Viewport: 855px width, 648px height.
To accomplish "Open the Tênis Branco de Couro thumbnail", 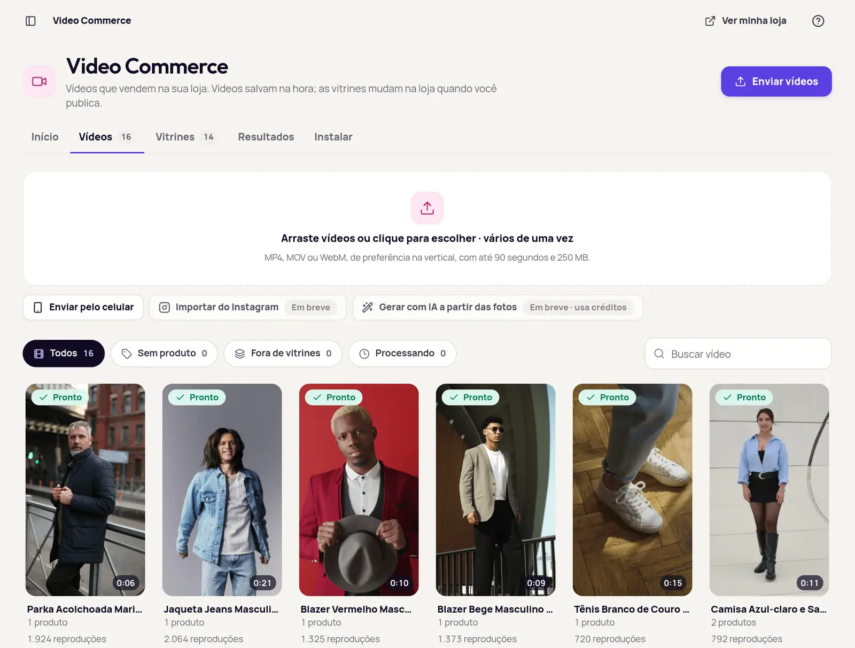I will [633, 490].
